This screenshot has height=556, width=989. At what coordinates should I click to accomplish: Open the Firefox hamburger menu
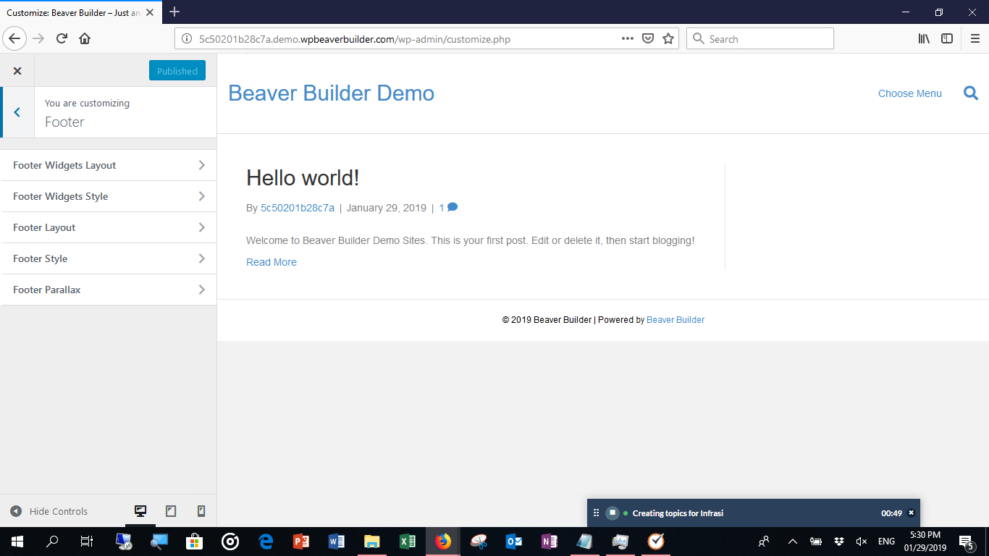tap(975, 38)
